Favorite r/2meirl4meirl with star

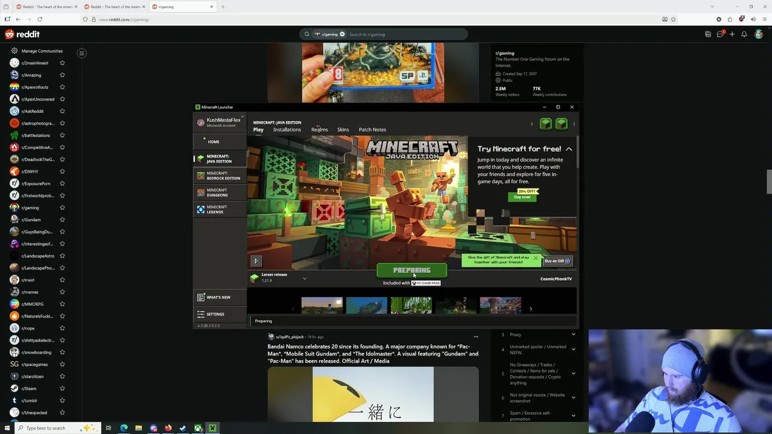(62, 63)
